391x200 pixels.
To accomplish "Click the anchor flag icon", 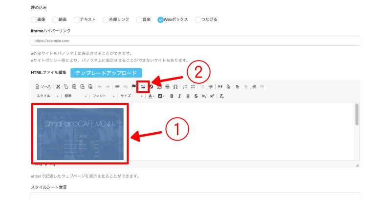I will click(x=134, y=87).
